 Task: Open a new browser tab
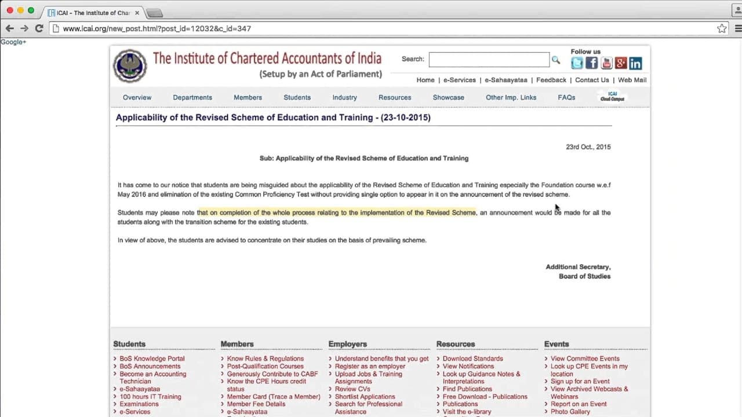click(x=154, y=13)
